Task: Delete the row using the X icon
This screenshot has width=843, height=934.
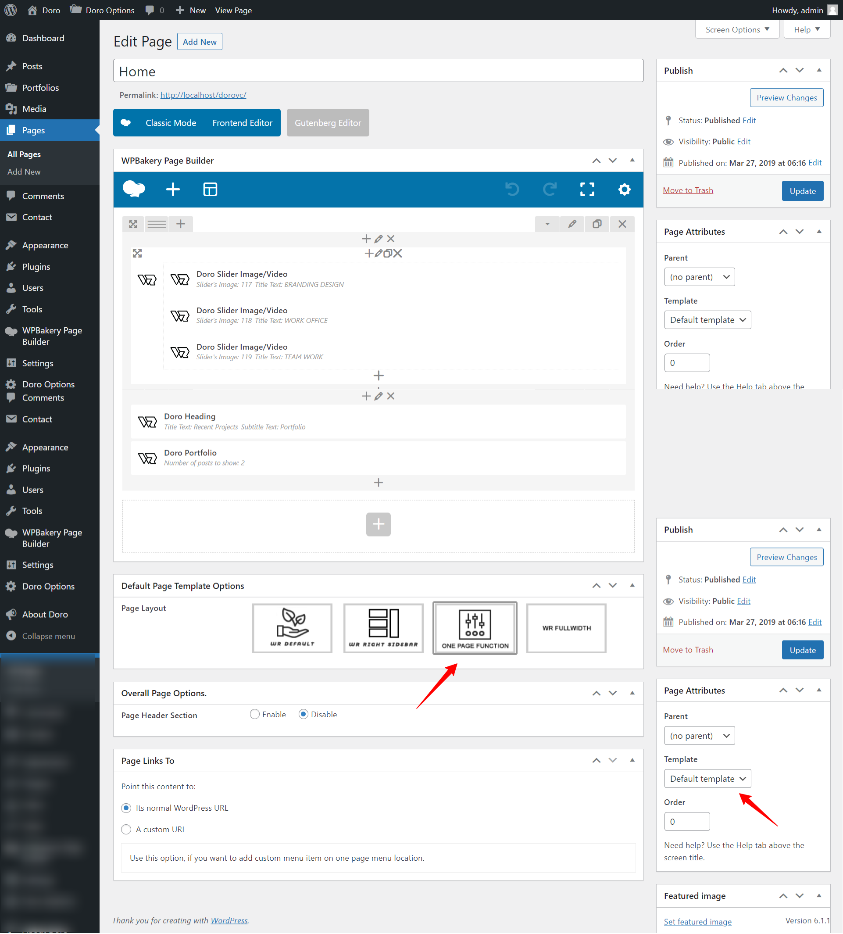Action: coord(622,224)
